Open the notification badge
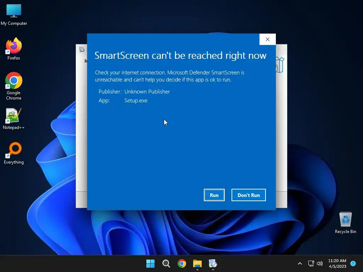The height and width of the screenshot is (272, 363). 353,263
